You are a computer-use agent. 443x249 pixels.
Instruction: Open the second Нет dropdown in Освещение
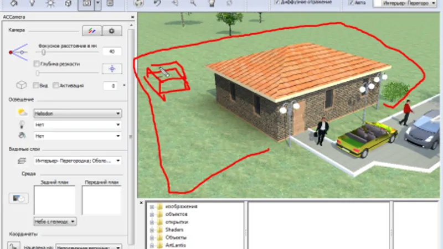78,136
